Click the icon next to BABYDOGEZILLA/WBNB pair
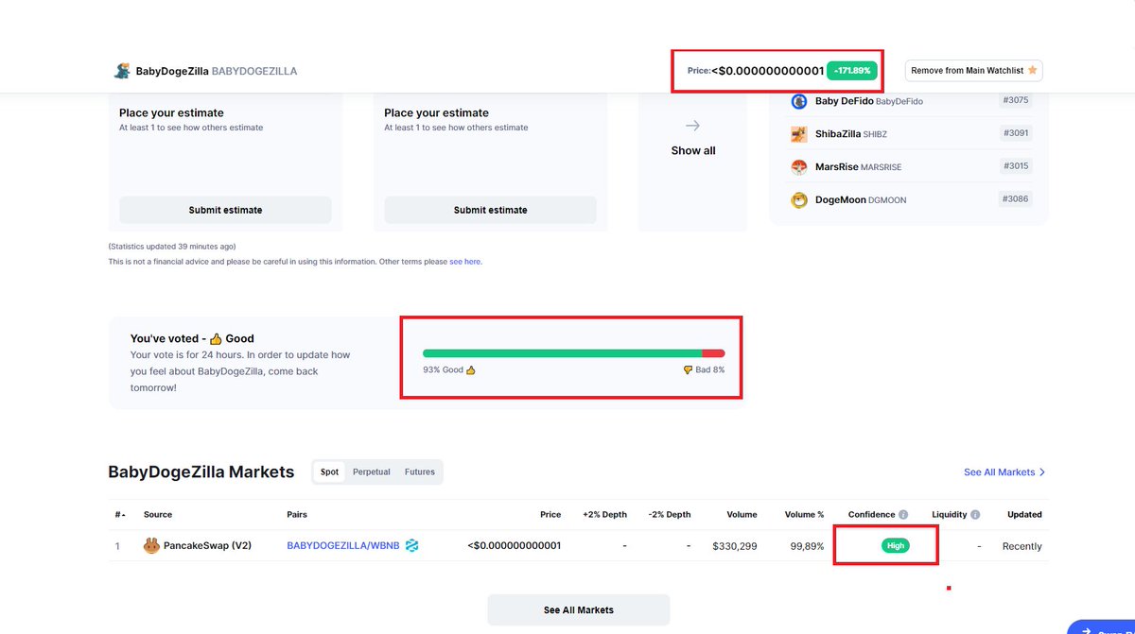This screenshot has width=1135, height=634. pos(411,545)
